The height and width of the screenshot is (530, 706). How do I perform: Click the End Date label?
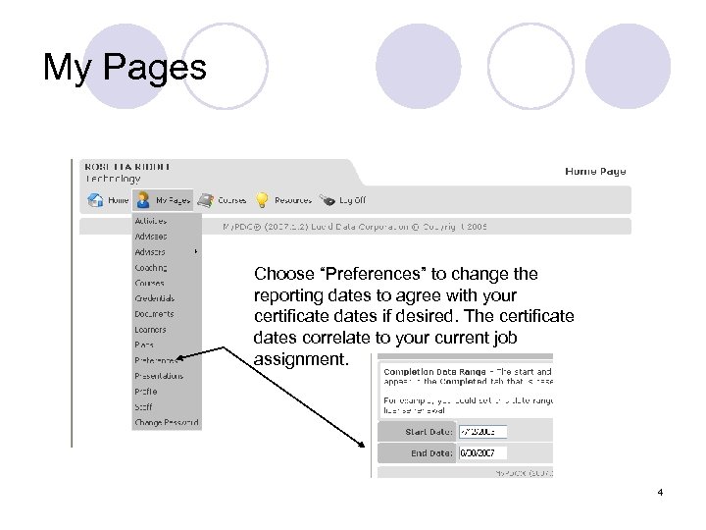(x=431, y=452)
